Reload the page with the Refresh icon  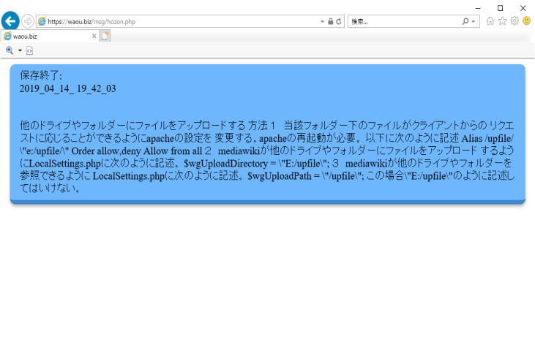[340, 22]
